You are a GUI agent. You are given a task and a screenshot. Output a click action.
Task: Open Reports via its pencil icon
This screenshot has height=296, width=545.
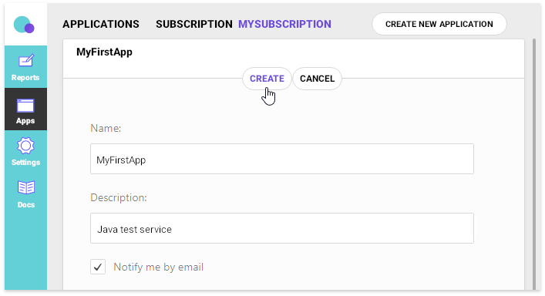(25, 61)
